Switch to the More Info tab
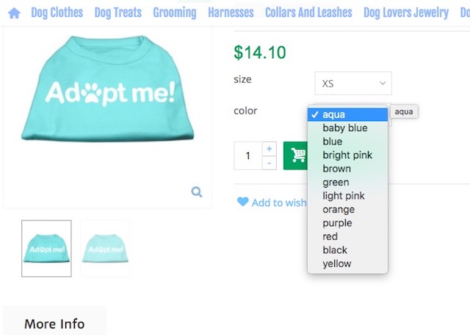The width and height of the screenshot is (470, 335). [x=54, y=323]
